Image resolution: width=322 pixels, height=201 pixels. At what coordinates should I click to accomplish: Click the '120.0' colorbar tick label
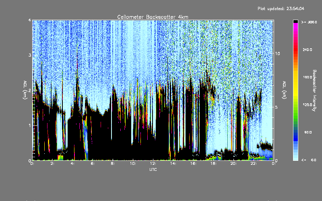pos(308,105)
